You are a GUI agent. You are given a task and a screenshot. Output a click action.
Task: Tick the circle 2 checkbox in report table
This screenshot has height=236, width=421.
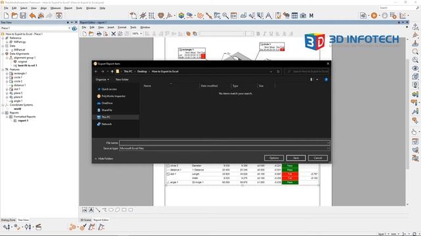point(168,166)
